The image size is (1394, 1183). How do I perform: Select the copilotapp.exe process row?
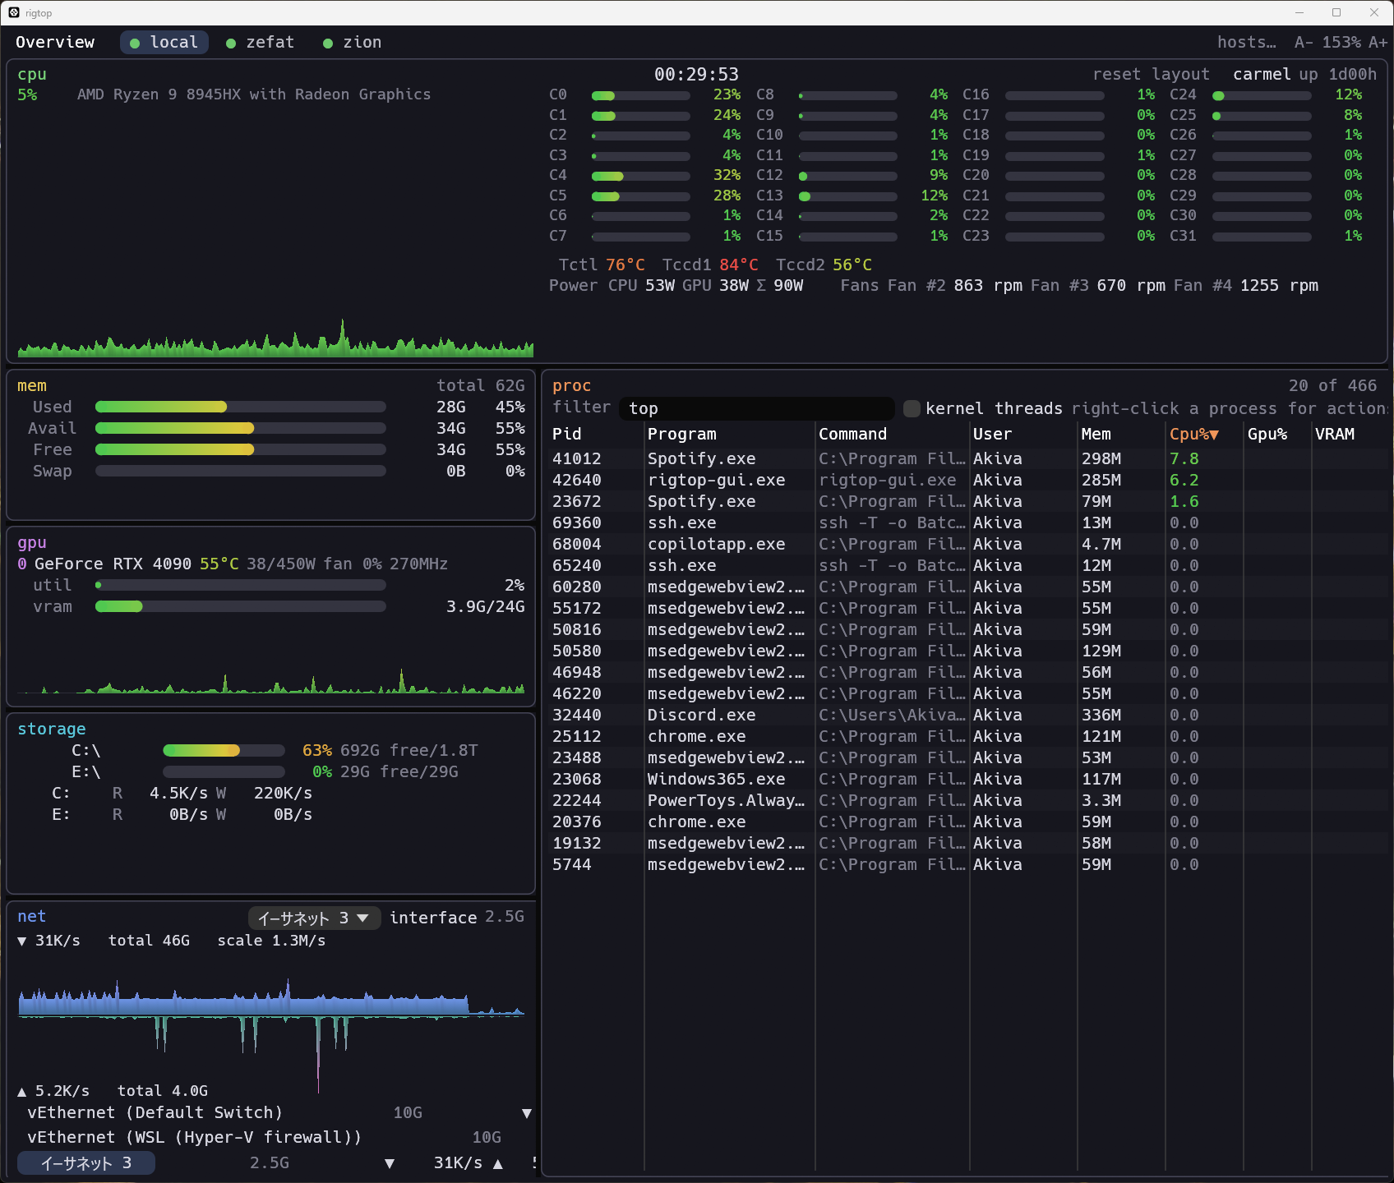tap(969, 544)
